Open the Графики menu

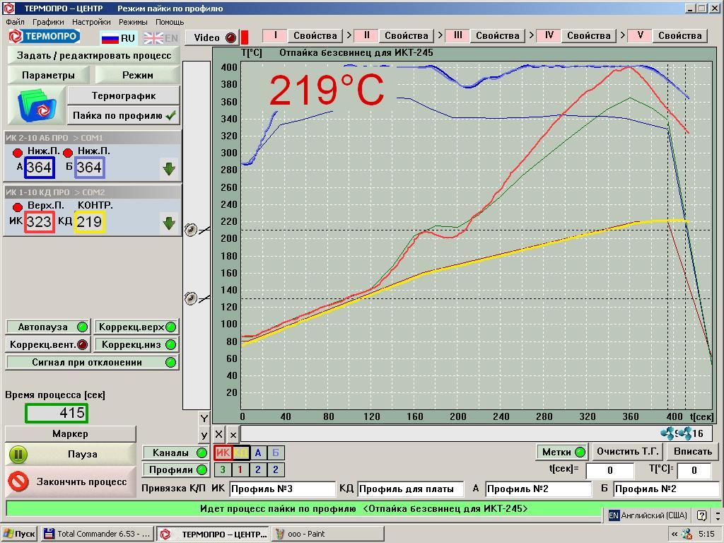(x=48, y=22)
